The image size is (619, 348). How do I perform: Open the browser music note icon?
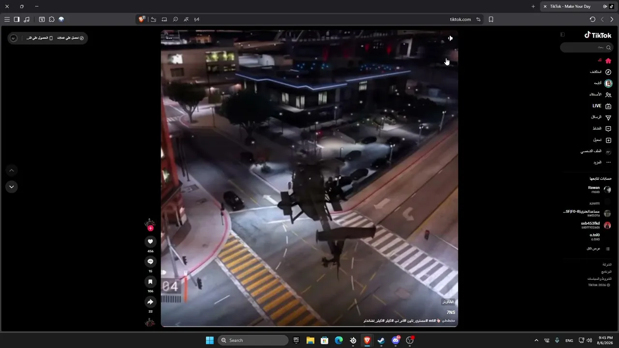click(x=27, y=19)
